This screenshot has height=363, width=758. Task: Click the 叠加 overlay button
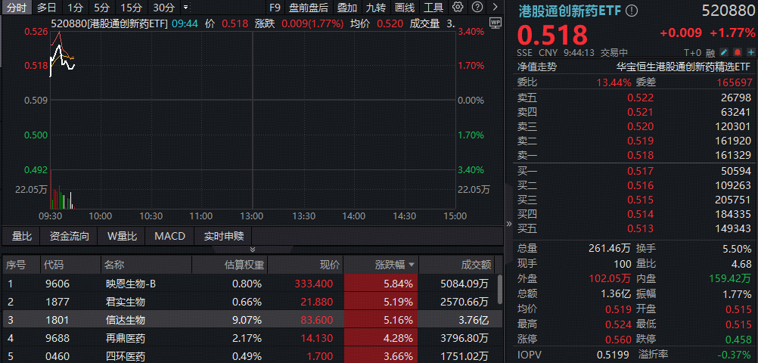tap(347, 8)
